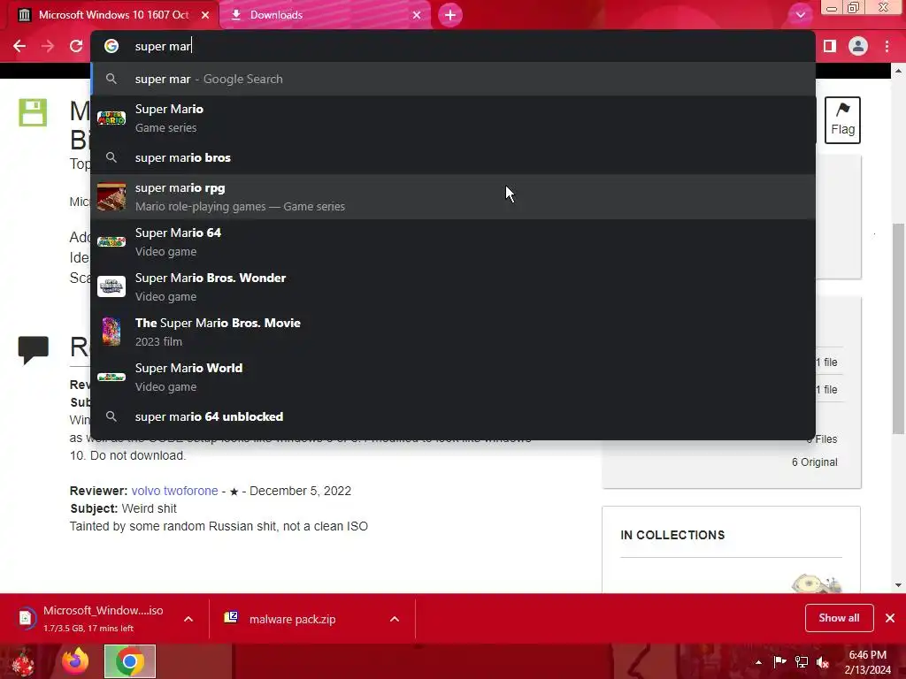Pick The Super Mario Bros. Movie suggestion
This screenshot has width=906, height=679.
point(453,332)
